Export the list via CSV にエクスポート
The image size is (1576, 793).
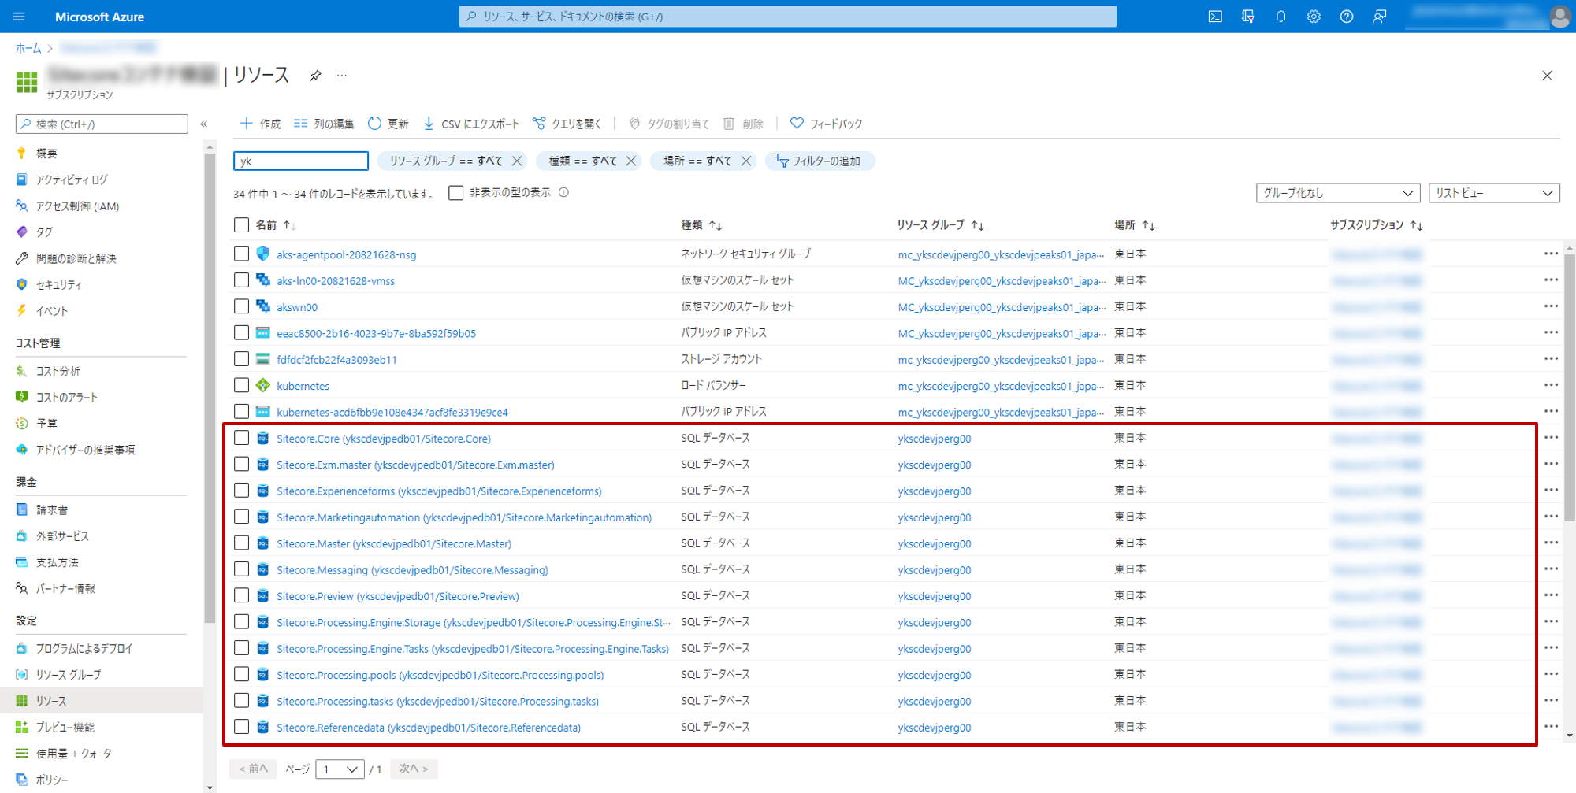pos(471,124)
